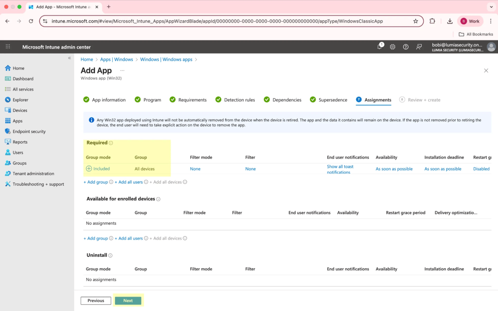Viewport: 498px width, 311px height.
Task: Click info icon beside Required Add all users
Action: [x=146, y=182]
